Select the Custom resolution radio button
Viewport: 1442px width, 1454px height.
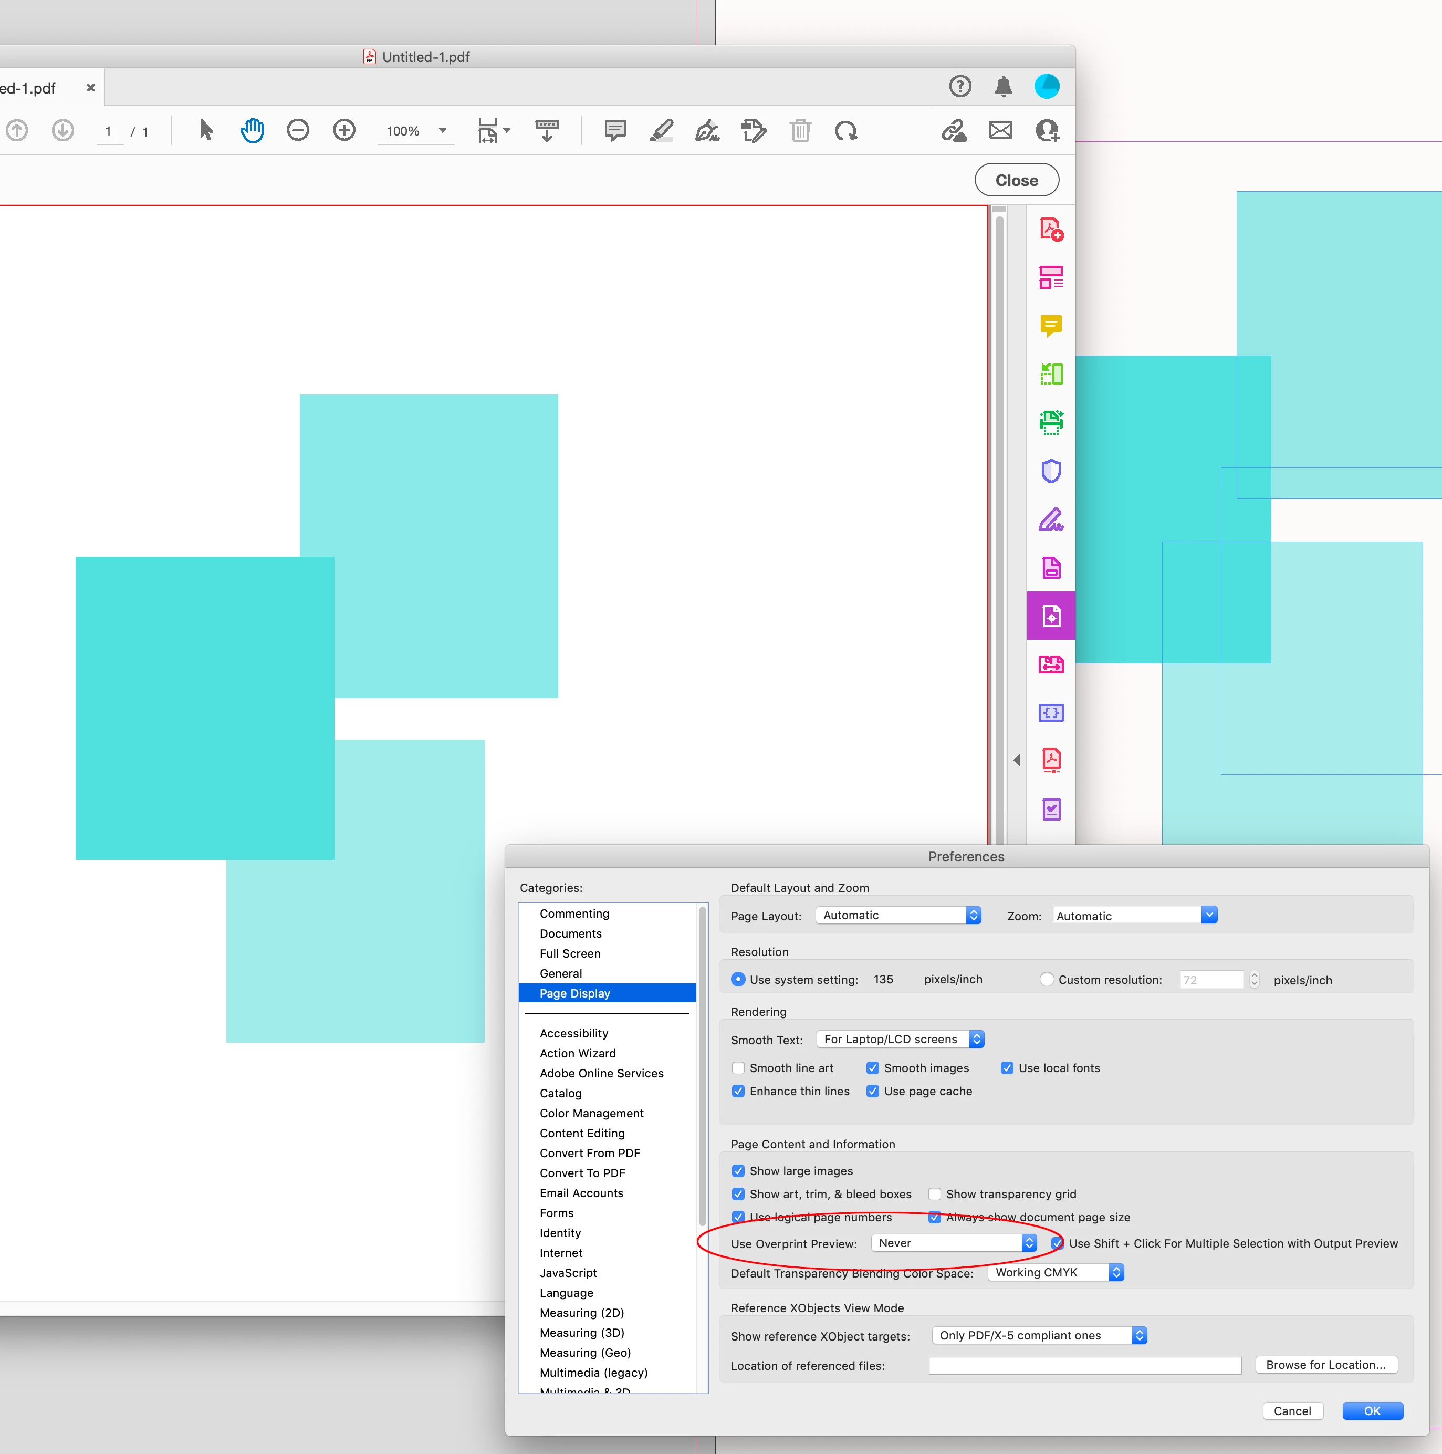click(1047, 980)
